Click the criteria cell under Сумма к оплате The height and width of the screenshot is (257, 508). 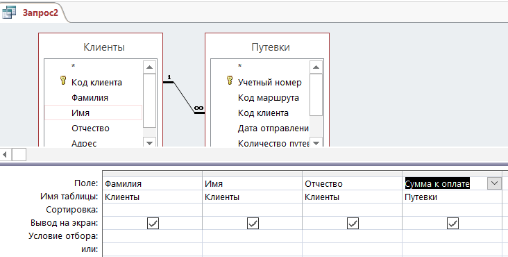pos(452,236)
